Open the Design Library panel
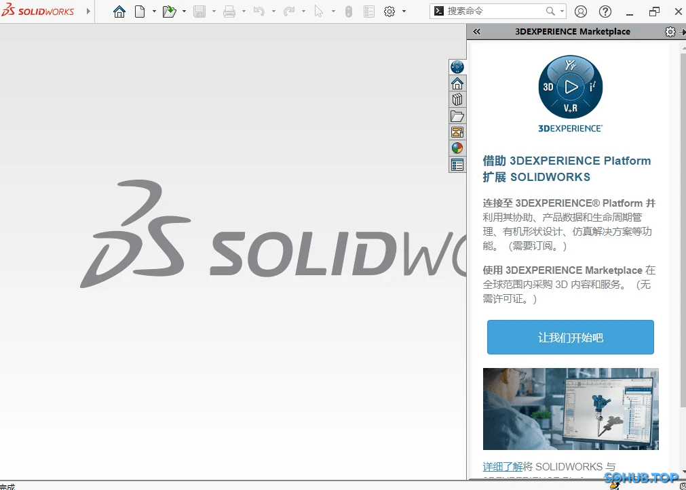 (457, 100)
